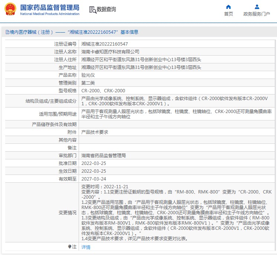
Task: Click change time line 变更时间：2022-11-21
Action: 105,187
